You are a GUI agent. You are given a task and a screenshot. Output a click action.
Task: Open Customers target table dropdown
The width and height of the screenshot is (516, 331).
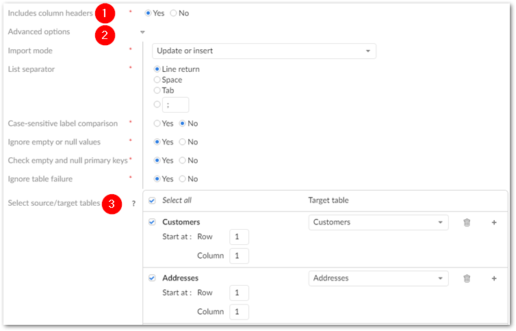coord(378,222)
